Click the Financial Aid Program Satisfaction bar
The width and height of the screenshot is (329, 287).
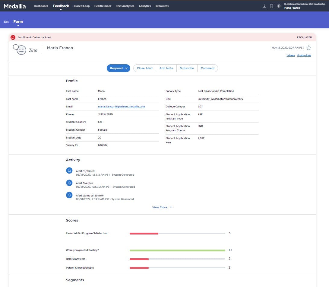177,234
